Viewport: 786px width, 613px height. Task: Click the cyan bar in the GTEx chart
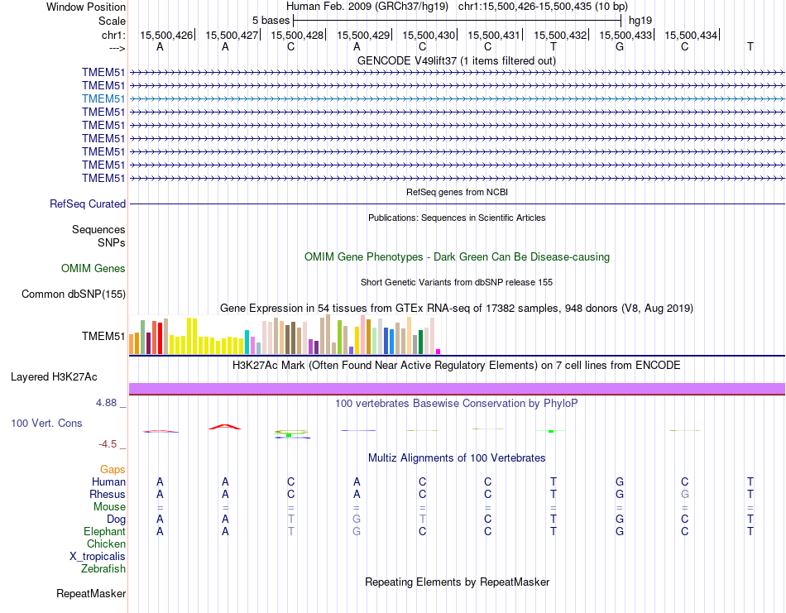point(247,342)
